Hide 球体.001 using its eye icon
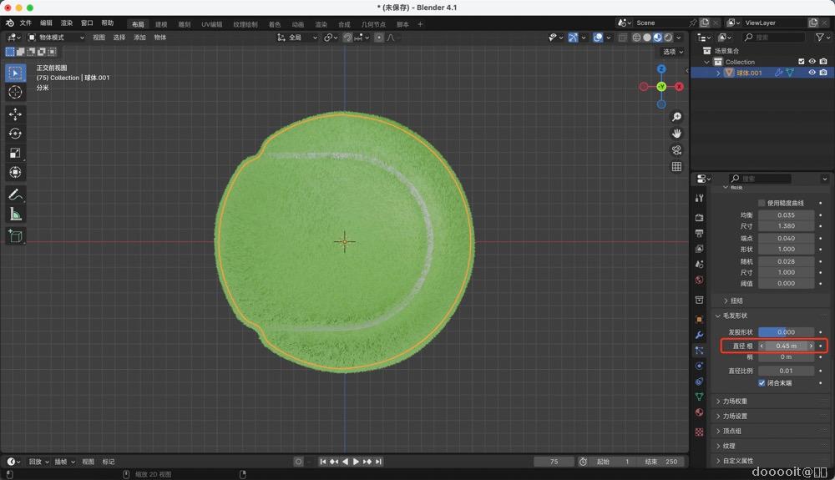The width and height of the screenshot is (835, 480). [x=812, y=73]
